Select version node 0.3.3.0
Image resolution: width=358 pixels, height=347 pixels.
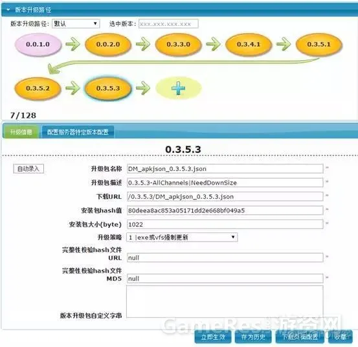[178, 44]
